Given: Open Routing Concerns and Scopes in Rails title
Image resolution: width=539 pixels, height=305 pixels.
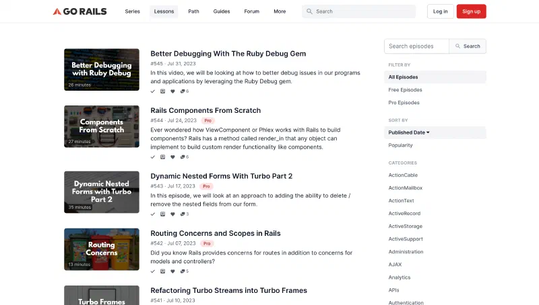Looking at the screenshot, I should 216,233.
